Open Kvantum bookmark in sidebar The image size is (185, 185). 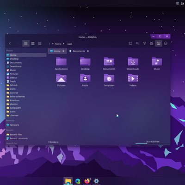[26, 100]
